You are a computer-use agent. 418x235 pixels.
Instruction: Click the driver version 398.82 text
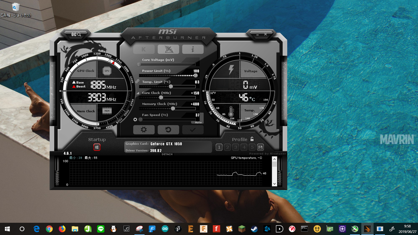pos(156,150)
